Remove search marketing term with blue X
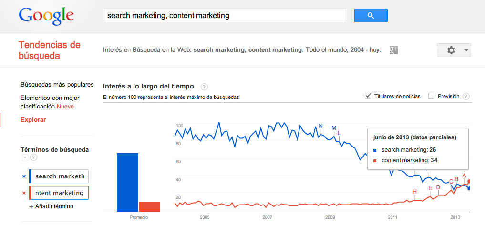The width and height of the screenshot is (485, 225). click(x=24, y=176)
